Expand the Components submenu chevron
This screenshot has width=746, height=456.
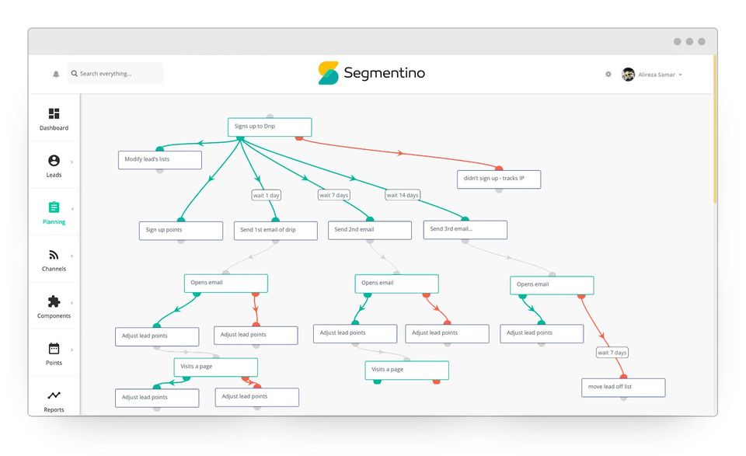pos(72,303)
